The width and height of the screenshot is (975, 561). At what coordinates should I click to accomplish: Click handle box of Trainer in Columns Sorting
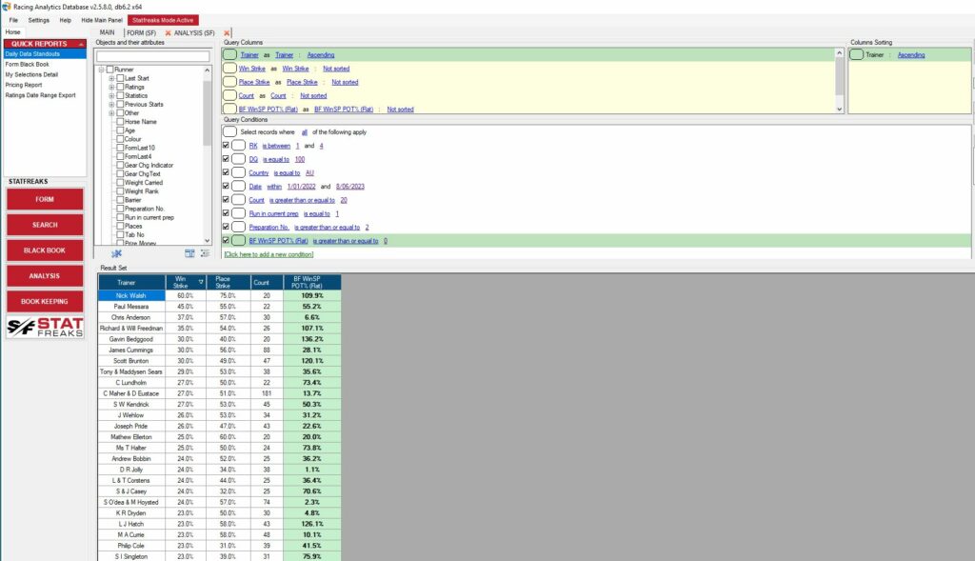(856, 54)
